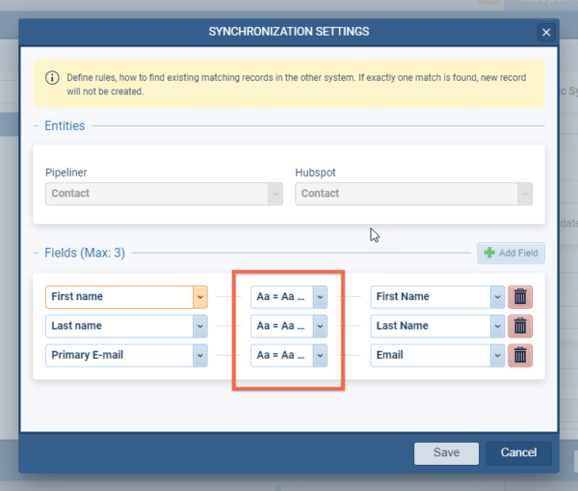Click the green plus Add Field icon

coord(490,253)
